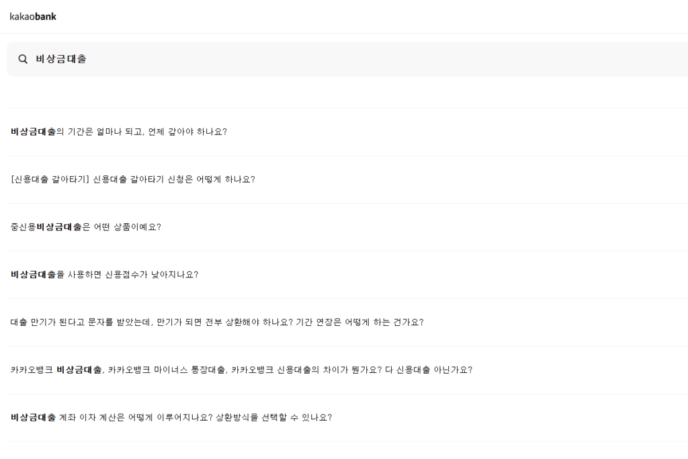Image resolution: width=688 pixels, height=459 pixels.
Task: Click 카카오뱅크 text in the comparison question
Action: click(29, 369)
